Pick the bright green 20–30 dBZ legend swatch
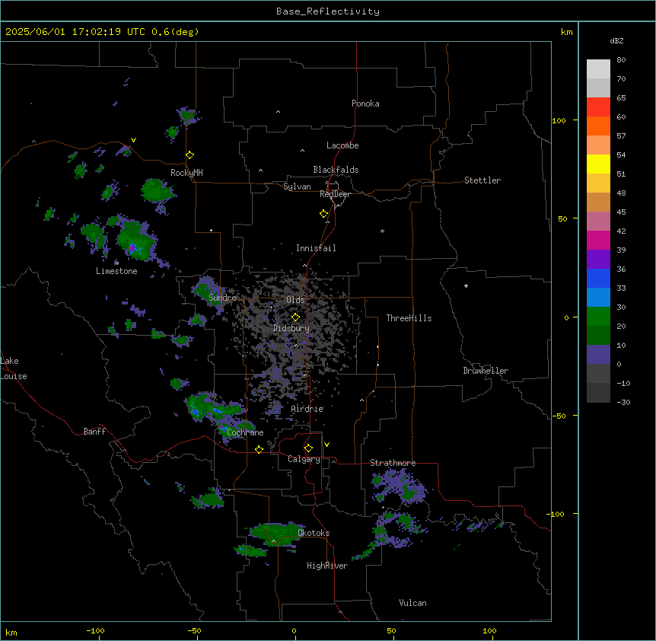 (598, 317)
